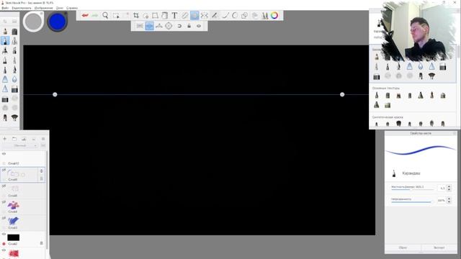Select the black fill layer thumbnail

[x=13, y=237]
